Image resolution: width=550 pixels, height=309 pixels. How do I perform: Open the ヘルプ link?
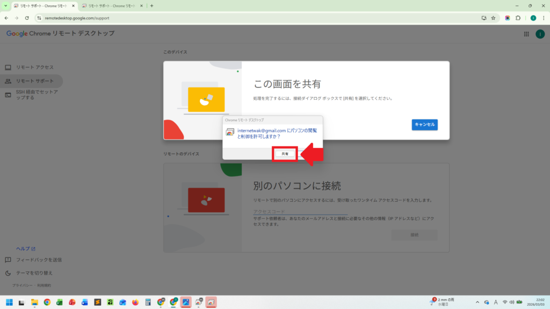tap(25, 248)
